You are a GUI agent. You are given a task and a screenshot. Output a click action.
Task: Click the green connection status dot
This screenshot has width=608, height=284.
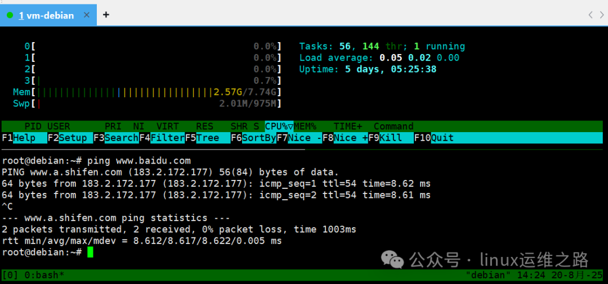click(10, 16)
